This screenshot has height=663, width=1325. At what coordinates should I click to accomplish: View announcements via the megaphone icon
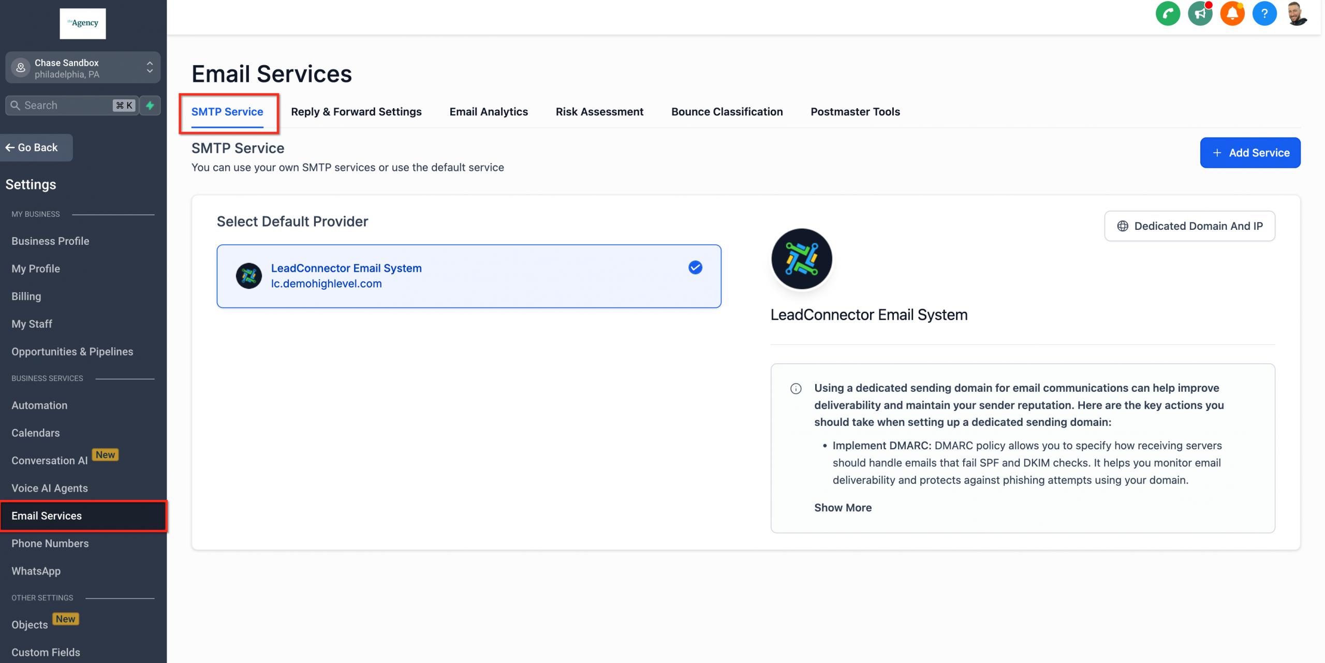pyautogui.click(x=1200, y=13)
